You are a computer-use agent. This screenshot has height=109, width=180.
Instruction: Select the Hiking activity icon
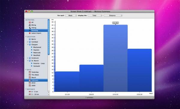30,28
